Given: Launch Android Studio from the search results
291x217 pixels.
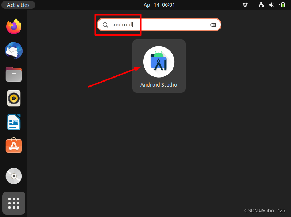Looking at the screenshot, I should point(159,62).
